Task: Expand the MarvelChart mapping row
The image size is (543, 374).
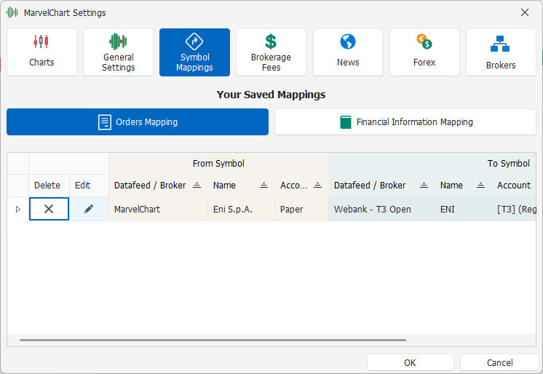Action: (18, 209)
